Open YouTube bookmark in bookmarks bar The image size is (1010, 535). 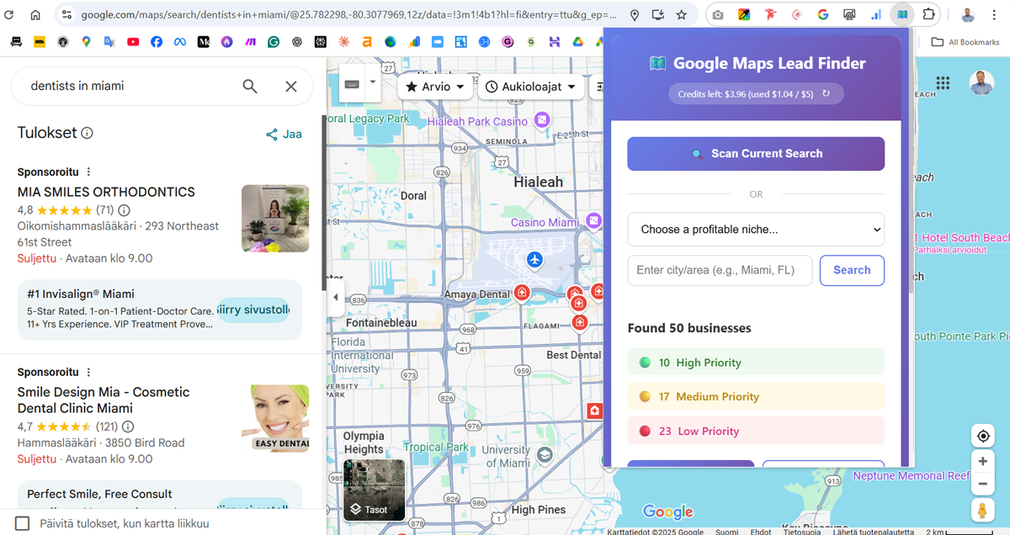133,41
